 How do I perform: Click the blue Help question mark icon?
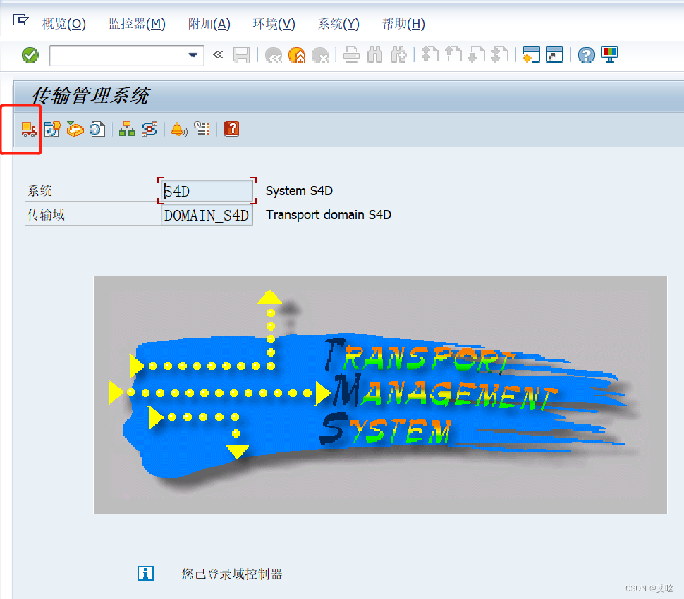pyautogui.click(x=586, y=55)
